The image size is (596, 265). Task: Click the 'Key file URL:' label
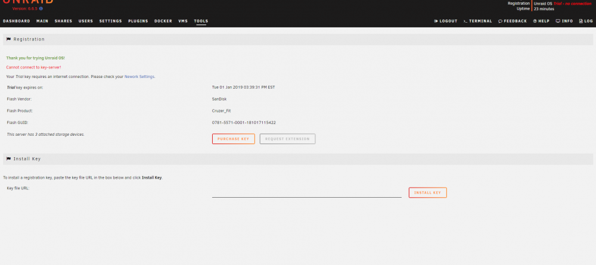tap(18, 188)
